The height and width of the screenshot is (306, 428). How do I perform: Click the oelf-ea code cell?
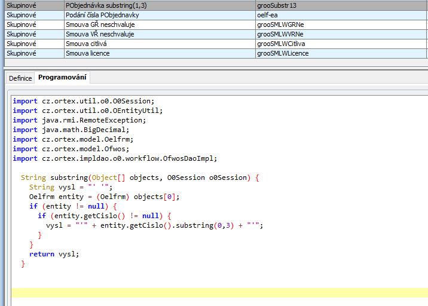pyautogui.click(x=268, y=15)
